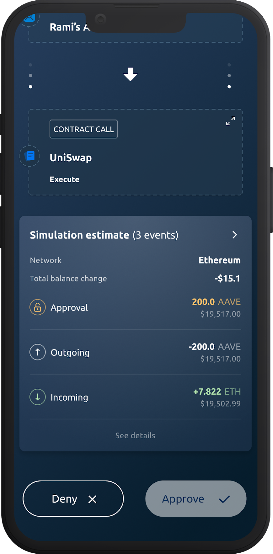Viewport: 273px width, 554px height.
Task: Click the Outgoing up-arrow circle icon
Action: pyautogui.click(x=38, y=352)
